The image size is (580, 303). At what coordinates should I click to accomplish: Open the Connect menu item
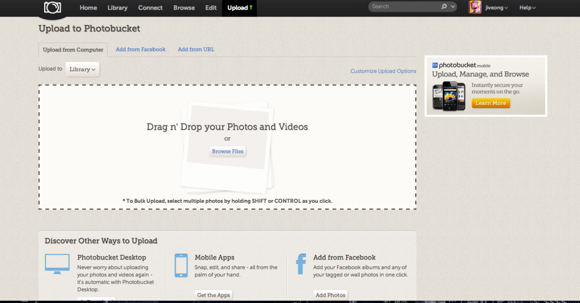tap(150, 8)
